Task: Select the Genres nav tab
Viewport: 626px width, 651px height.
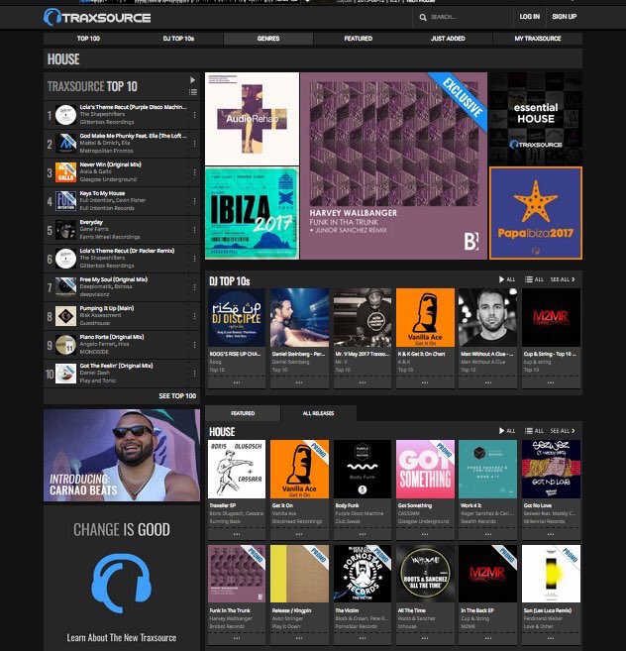Action: [268, 39]
